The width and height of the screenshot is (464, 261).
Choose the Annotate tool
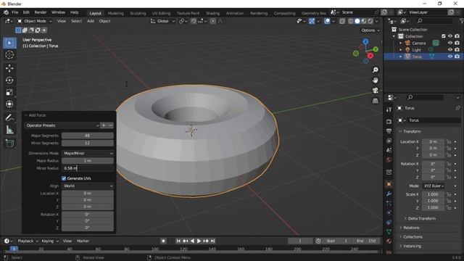(9, 117)
